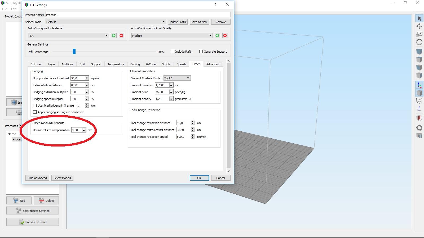Click the Save as New button
The height and width of the screenshot is (238, 424).
coord(199,22)
